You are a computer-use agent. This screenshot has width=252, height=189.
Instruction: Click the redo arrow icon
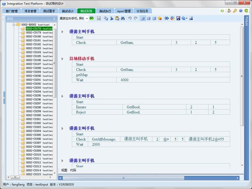136,18
